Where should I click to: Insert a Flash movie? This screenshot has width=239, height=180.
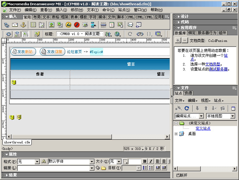click(77, 25)
